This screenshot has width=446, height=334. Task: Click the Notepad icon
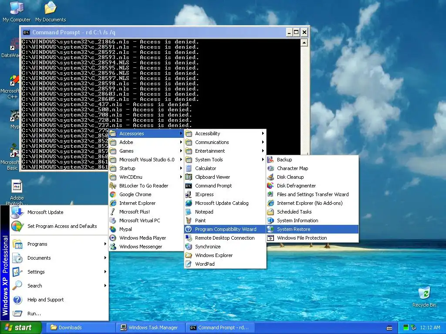point(188,212)
